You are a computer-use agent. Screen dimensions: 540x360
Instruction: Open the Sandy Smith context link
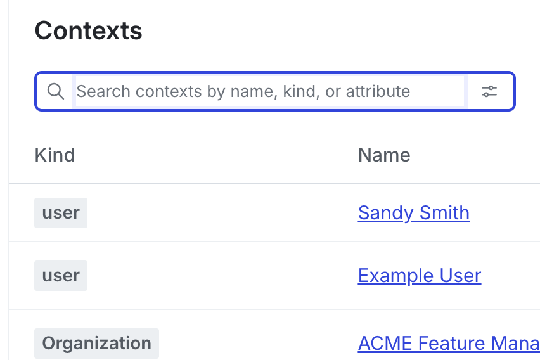point(414,213)
